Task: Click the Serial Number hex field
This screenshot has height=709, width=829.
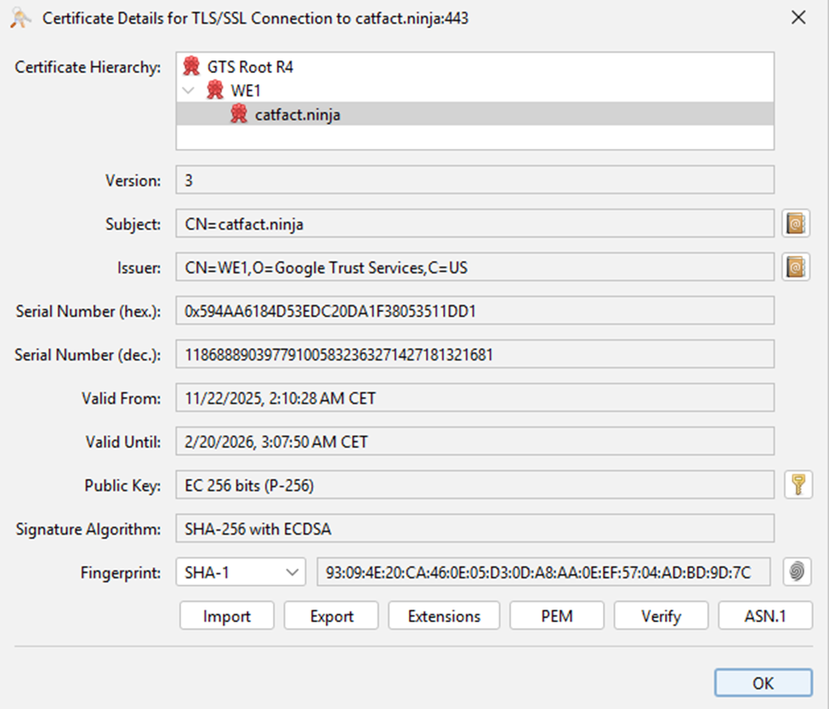Action: pyautogui.click(x=474, y=310)
